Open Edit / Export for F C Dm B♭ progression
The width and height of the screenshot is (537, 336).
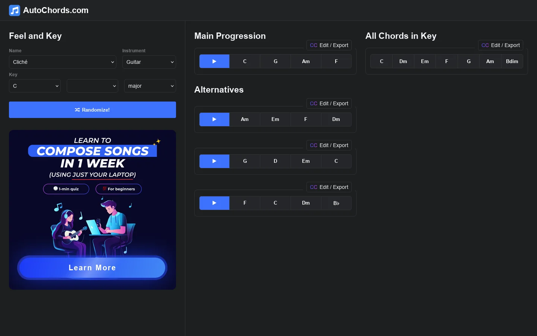(x=329, y=187)
